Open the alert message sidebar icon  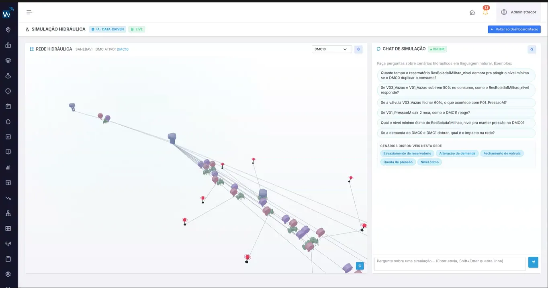click(8, 152)
